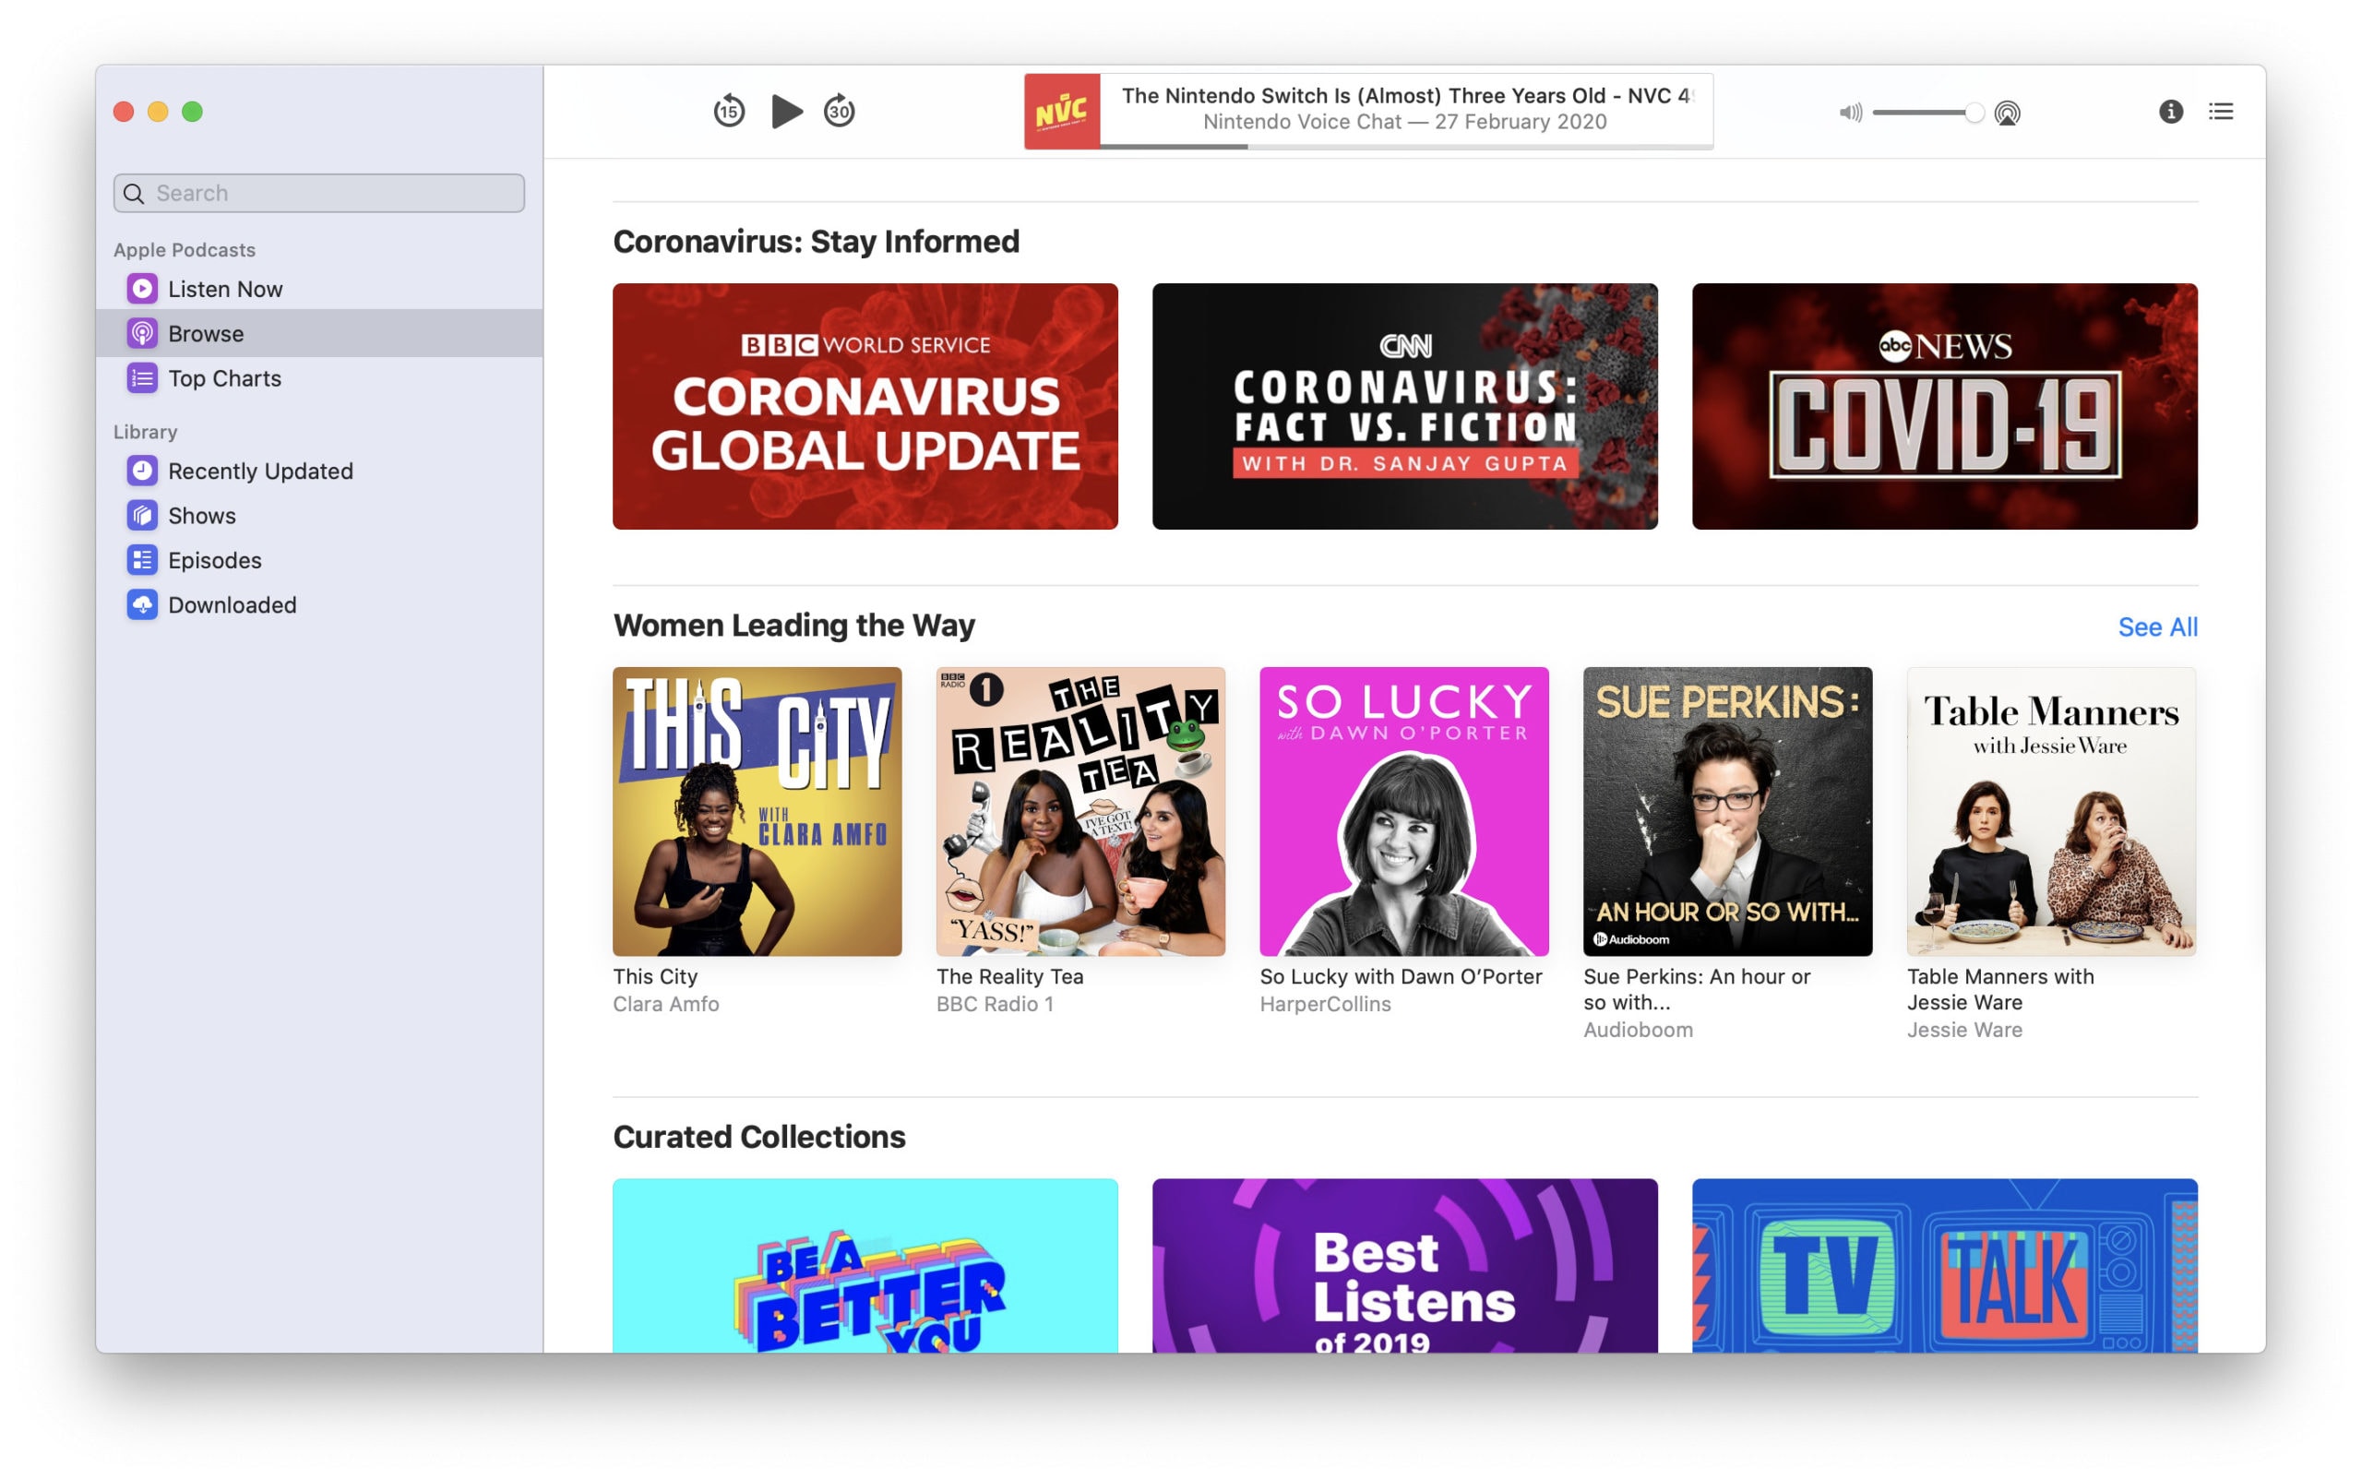Open Downloaded podcasts
The height and width of the screenshot is (1480, 2362).
coord(232,605)
